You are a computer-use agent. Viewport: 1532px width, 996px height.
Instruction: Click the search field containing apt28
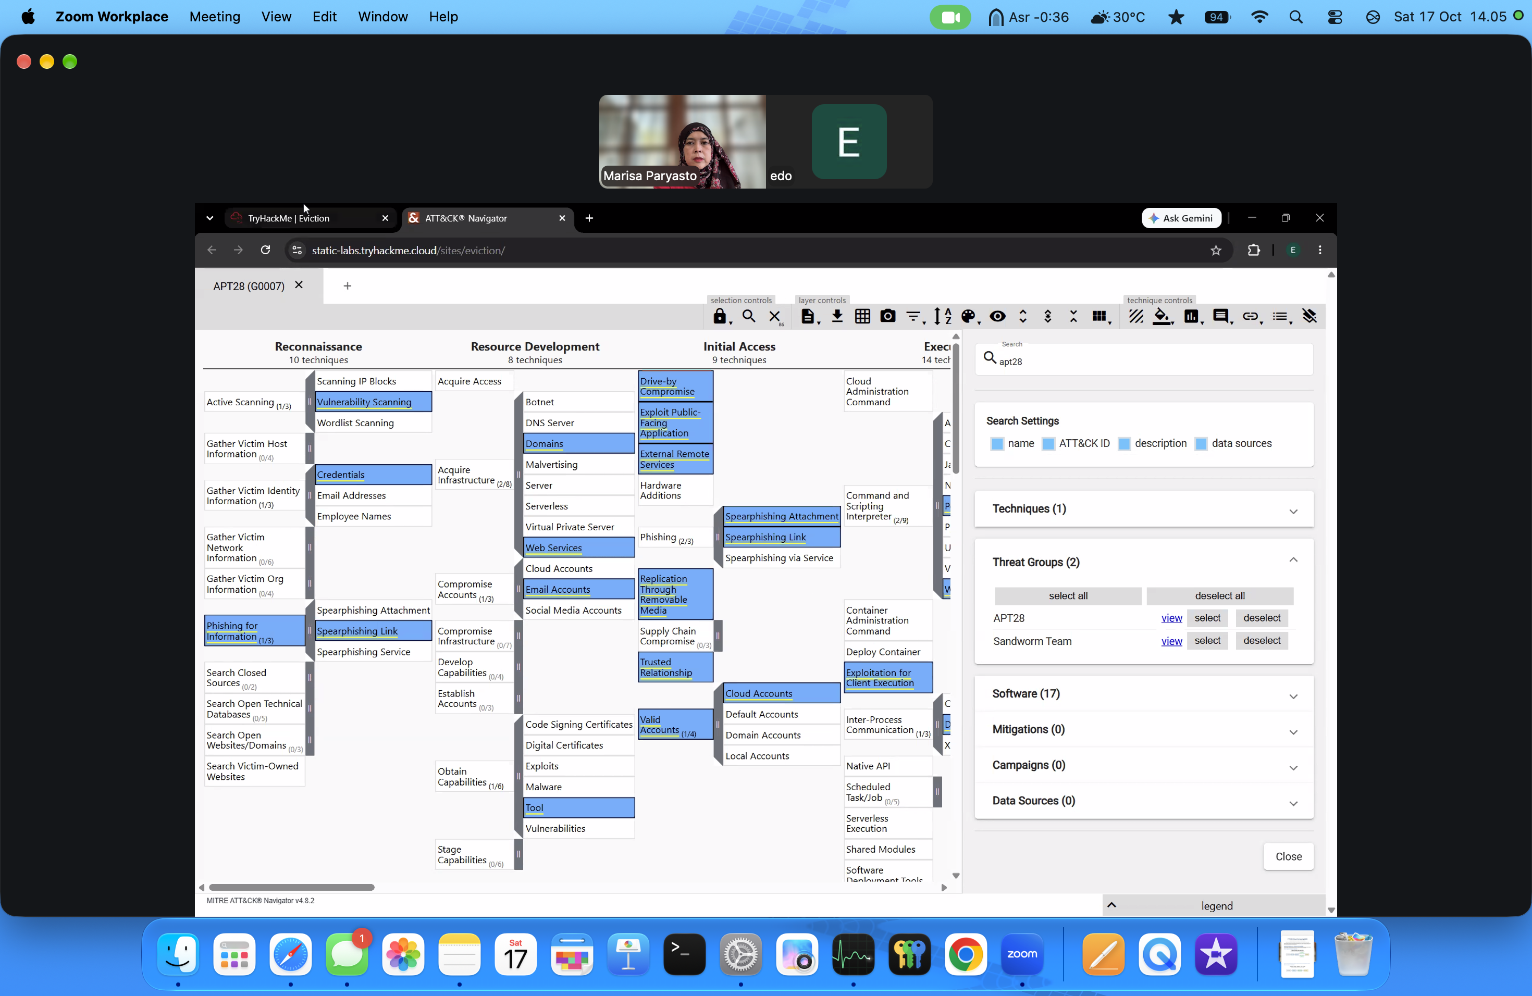pos(1144,360)
